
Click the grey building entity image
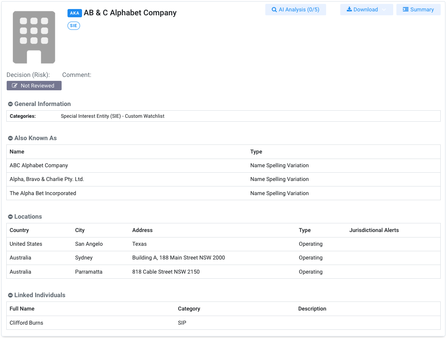34,37
